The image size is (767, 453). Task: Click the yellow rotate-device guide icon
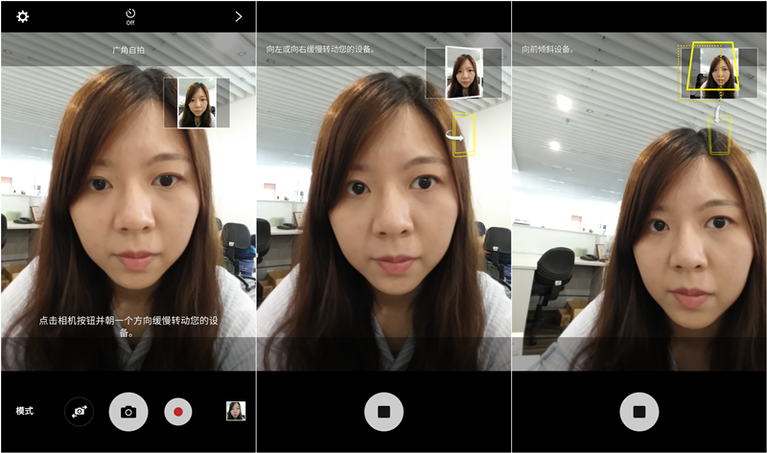click(462, 135)
